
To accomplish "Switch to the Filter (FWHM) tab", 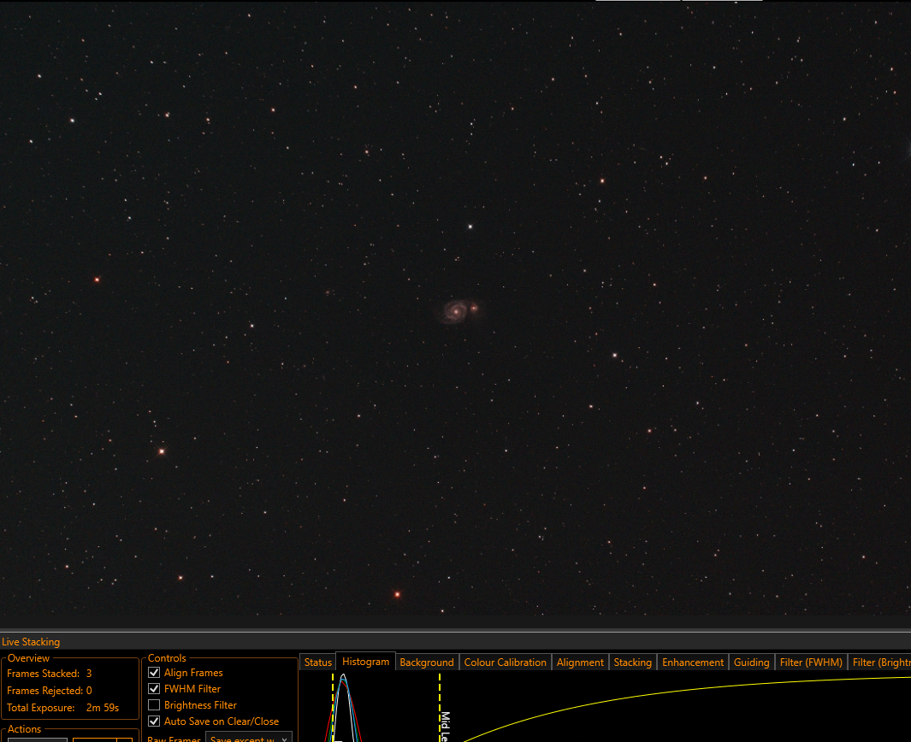I will [810, 662].
